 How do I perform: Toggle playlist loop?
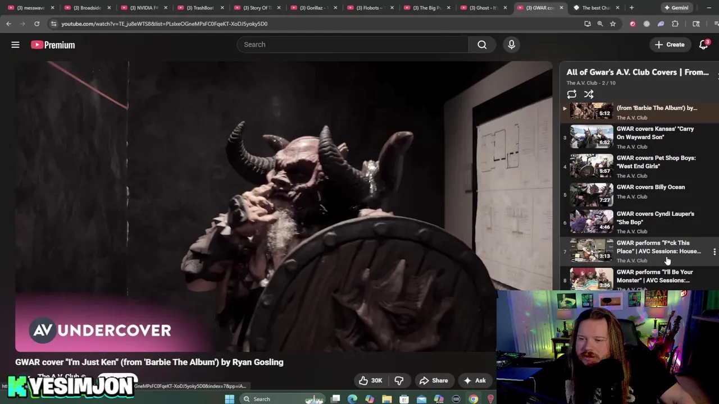571,94
